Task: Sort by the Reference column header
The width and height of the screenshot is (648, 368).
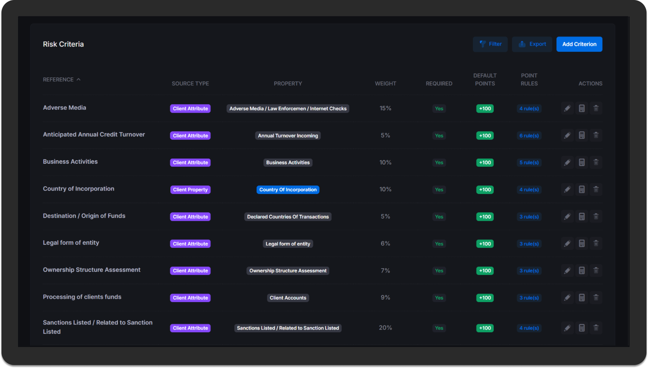Action: tap(58, 79)
